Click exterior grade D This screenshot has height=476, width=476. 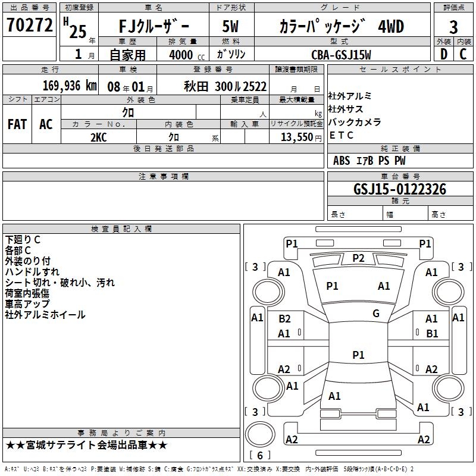pyautogui.click(x=444, y=54)
